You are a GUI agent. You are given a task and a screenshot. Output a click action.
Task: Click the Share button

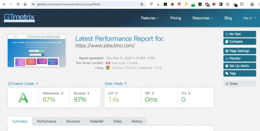tap(240, 84)
